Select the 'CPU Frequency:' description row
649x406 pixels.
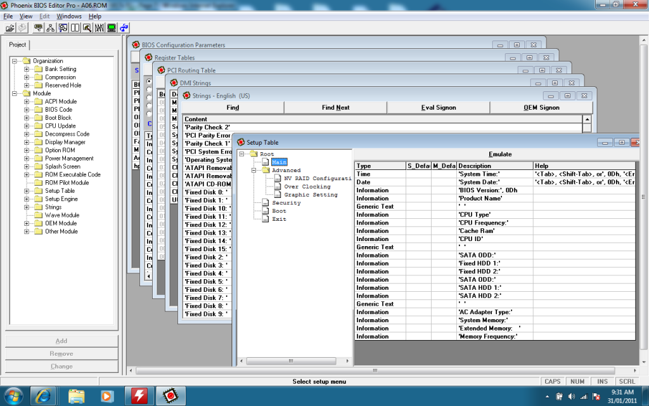pos(495,223)
